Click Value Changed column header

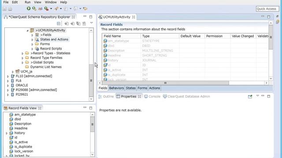point(243,36)
